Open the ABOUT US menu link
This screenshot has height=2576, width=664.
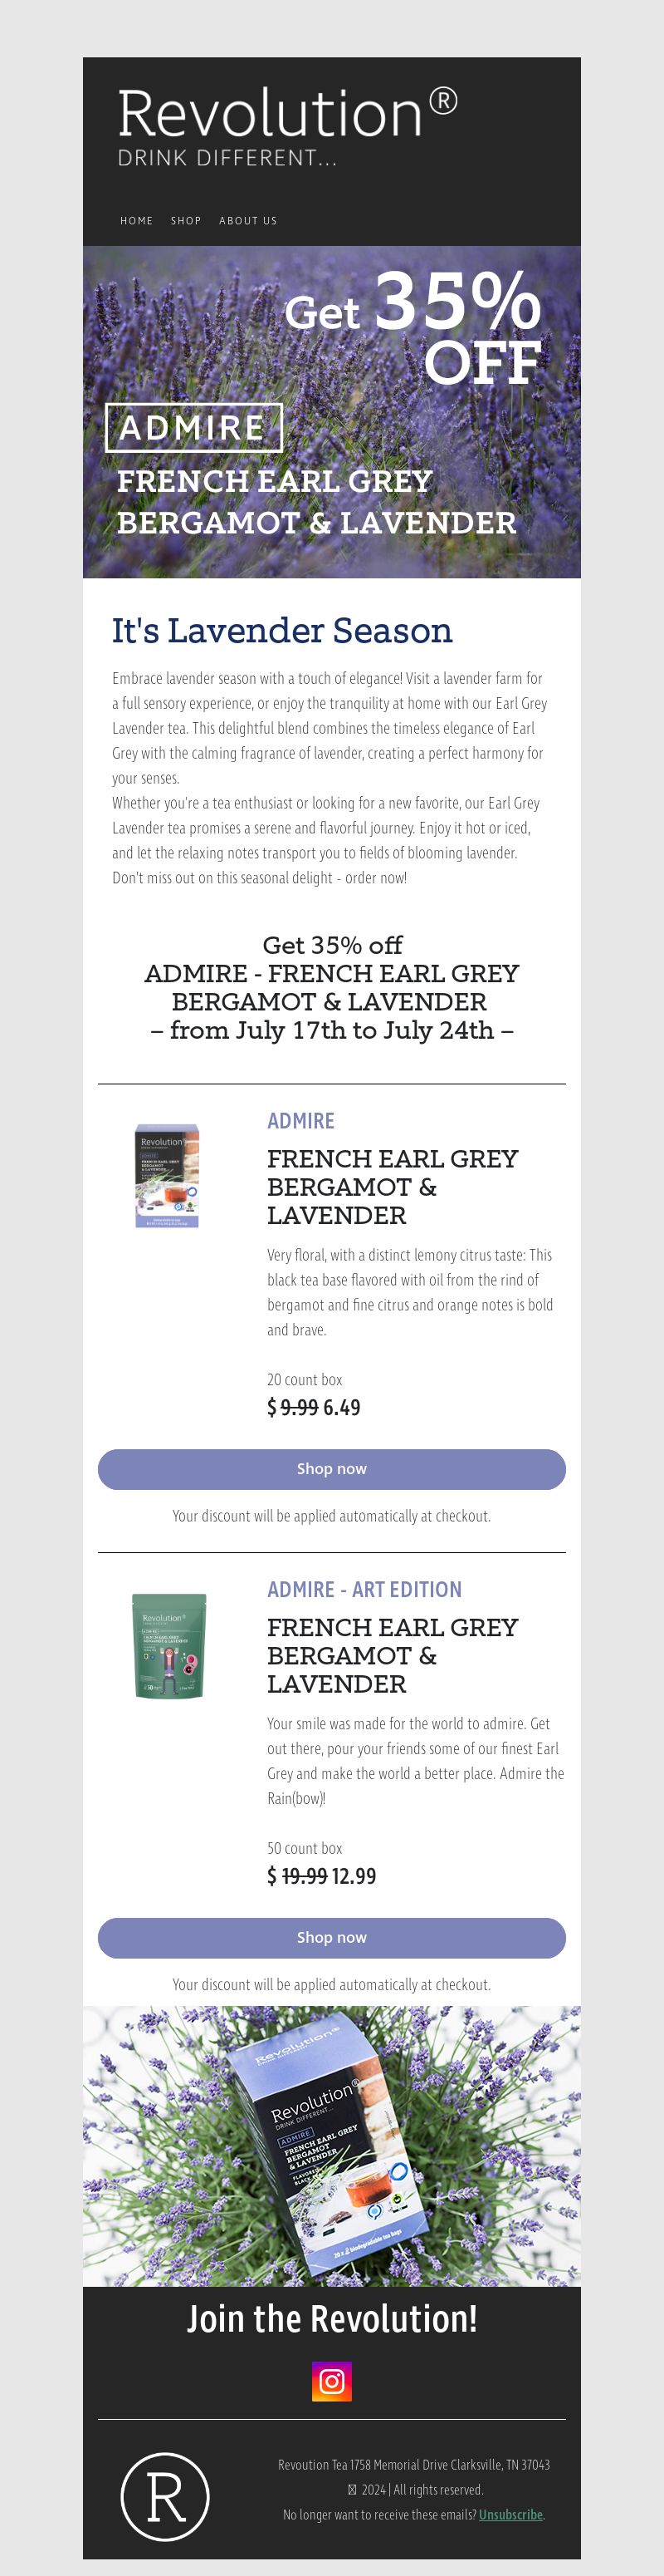247,221
